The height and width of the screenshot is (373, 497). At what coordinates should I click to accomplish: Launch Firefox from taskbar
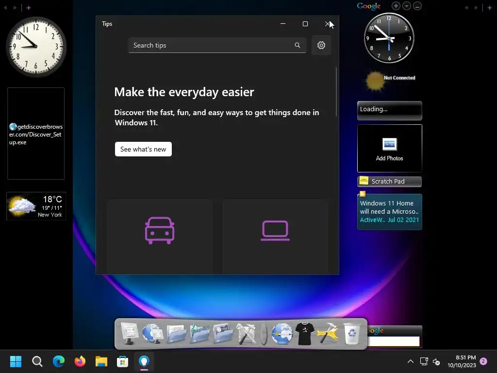[80, 361]
